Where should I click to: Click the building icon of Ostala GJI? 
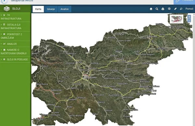click(x=4, y=25)
